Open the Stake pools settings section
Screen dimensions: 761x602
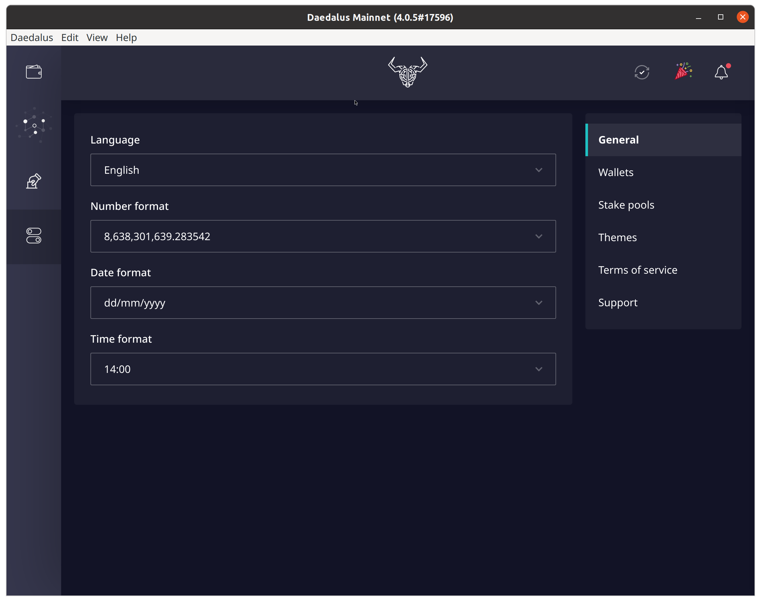click(626, 205)
